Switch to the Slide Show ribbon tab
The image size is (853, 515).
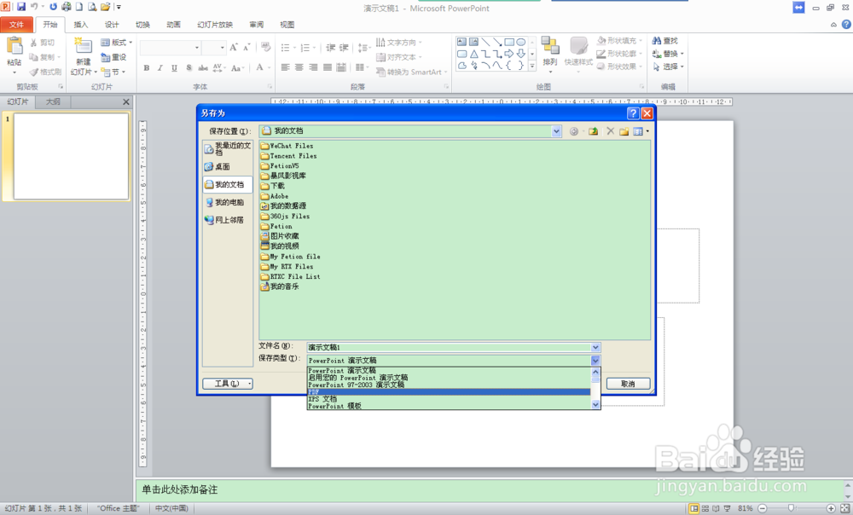[x=214, y=25]
